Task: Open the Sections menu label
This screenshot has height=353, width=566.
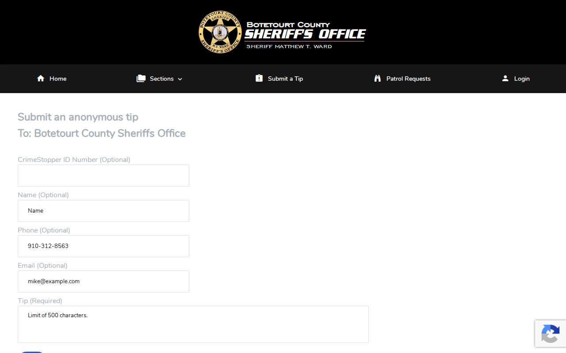Action: 161,79
